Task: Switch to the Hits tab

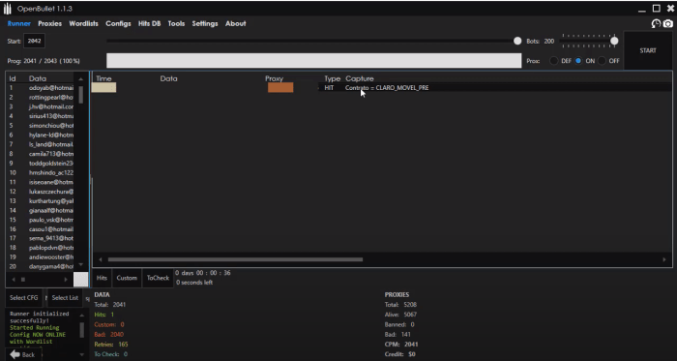Action: (x=102, y=278)
